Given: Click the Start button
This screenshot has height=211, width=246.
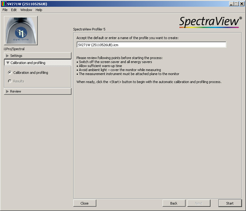Looking at the screenshot, I should pyautogui.click(x=230, y=203).
